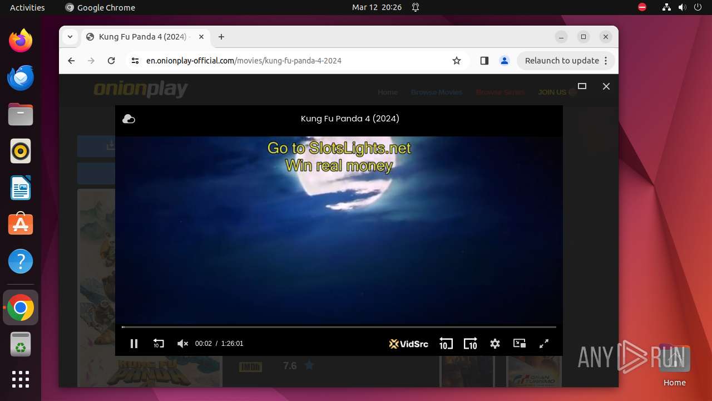The width and height of the screenshot is (712, 401).
Task: Open the tab search dropdown
Action: pyautogui.click(x=70, y=37)
